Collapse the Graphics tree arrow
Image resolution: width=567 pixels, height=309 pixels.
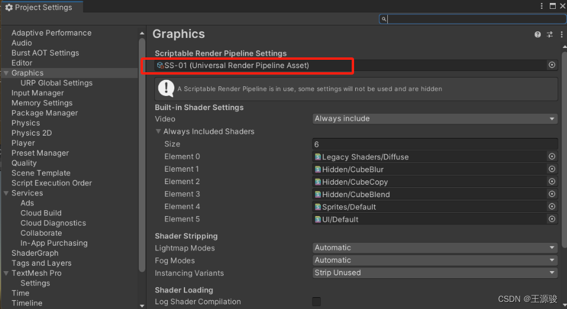[x=6, y=73]
